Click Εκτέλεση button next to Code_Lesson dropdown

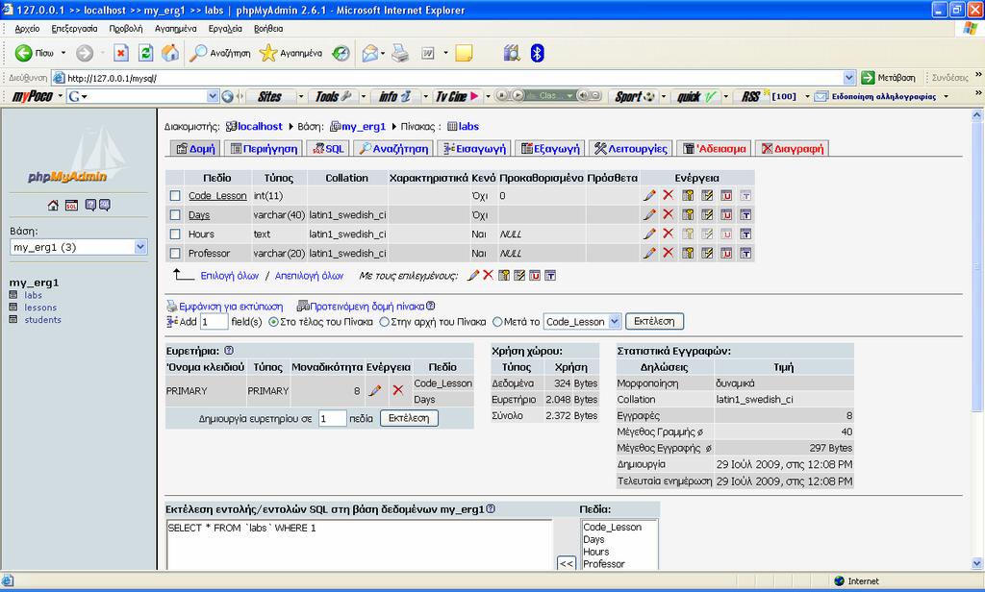[654, 321]
